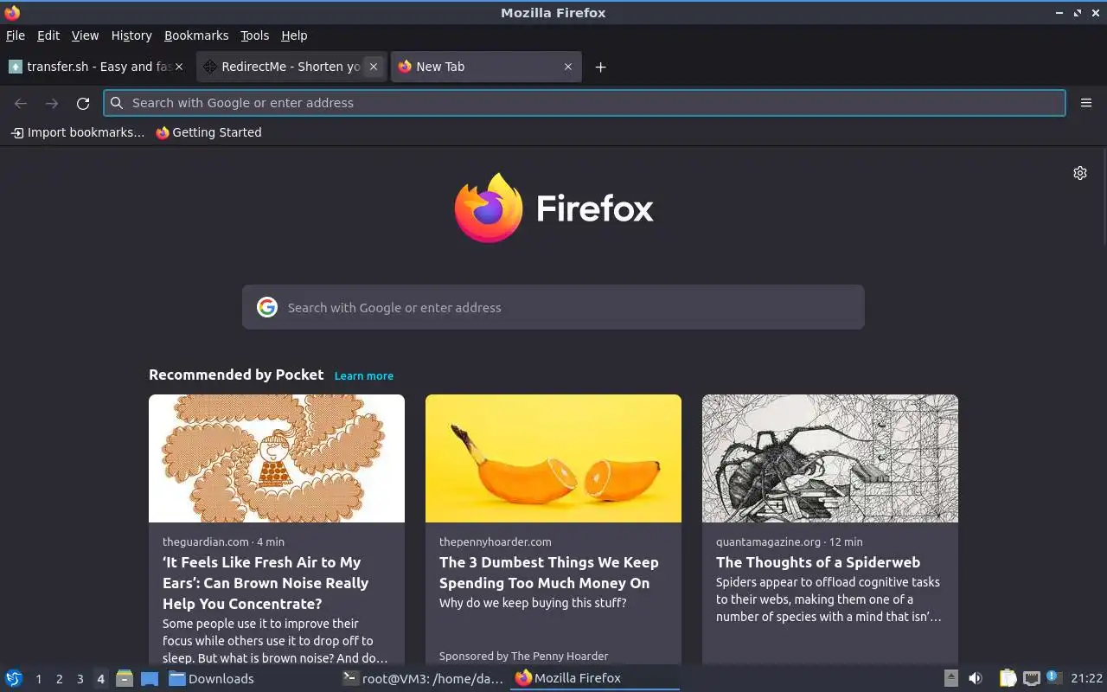The width and height of the screenshot is (1107, 692).
Task: Click the theguardian.com source label
Action: point(206,541)
